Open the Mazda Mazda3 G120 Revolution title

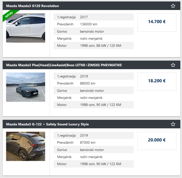32,6
